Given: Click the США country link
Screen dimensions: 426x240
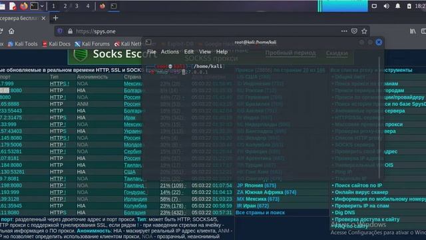Looking at the screenshot, I should point(130,172).
